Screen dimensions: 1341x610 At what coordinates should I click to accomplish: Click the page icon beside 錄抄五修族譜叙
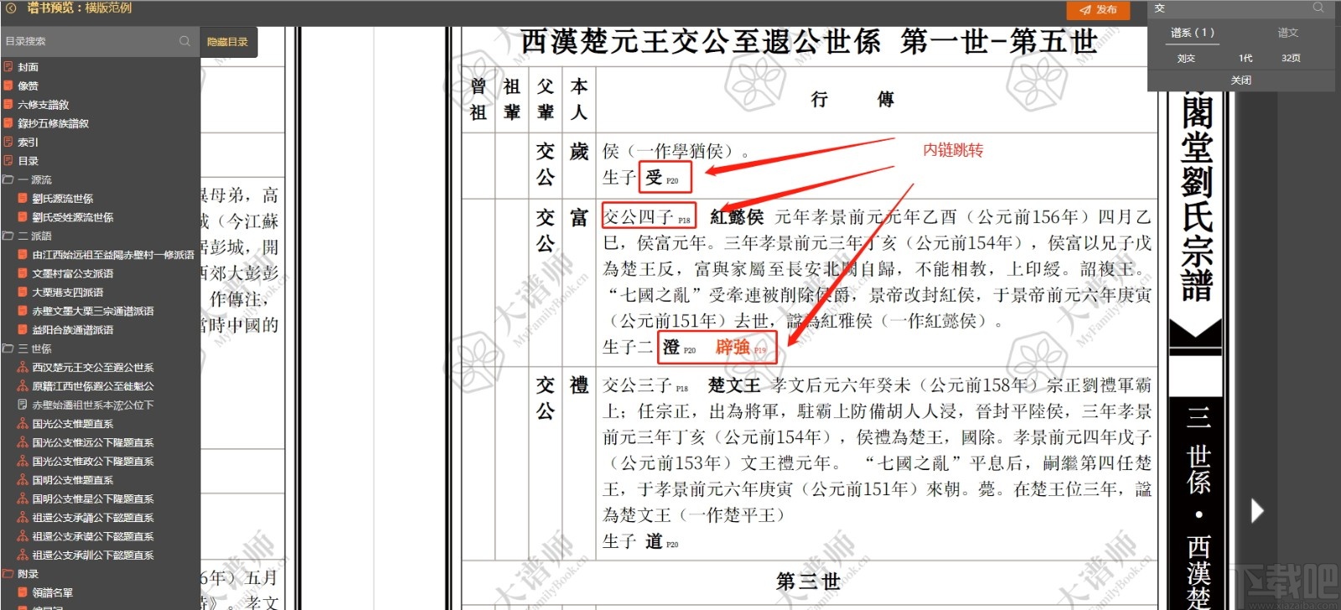coord(8,123)
